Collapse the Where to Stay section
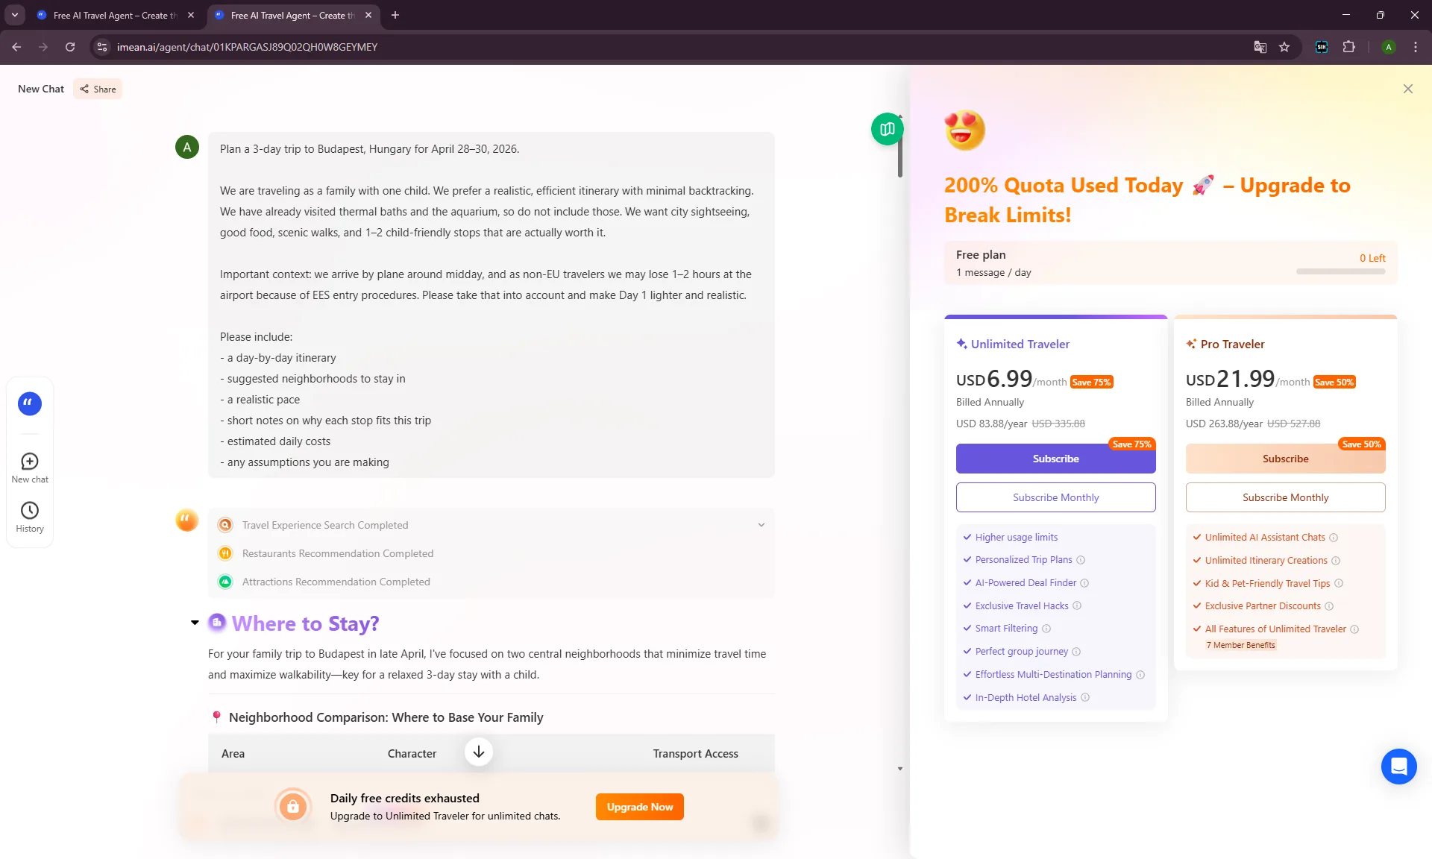This screenshot has height=859, width=1432. point(195,623)
